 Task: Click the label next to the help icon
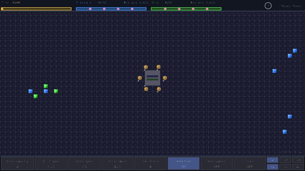tap(291, 6)
